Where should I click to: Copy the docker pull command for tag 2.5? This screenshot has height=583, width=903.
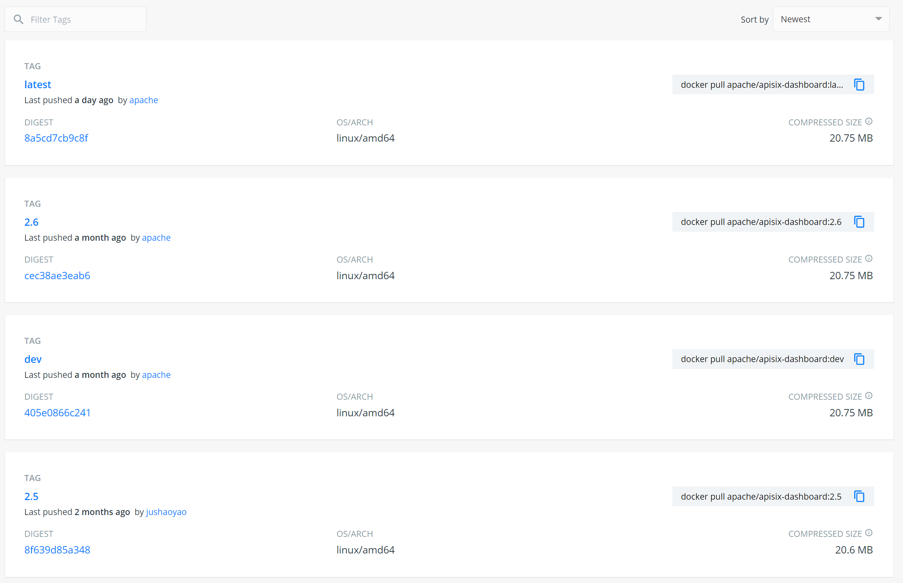pyautogui.click(x=859, y=496)
